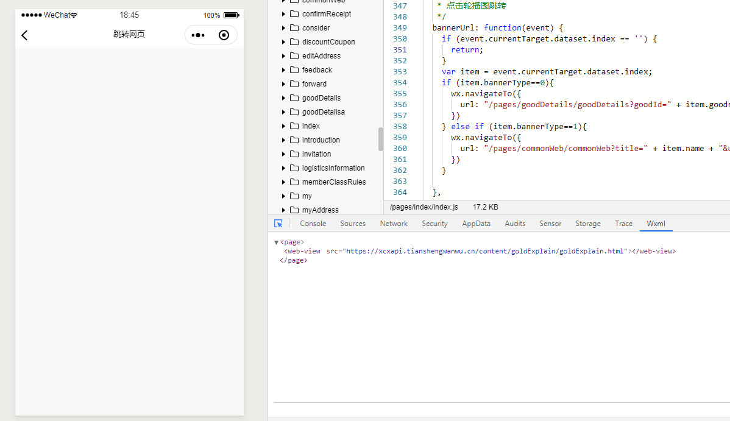Expand the goodDetails folder
730x421 pixels.
283,98
